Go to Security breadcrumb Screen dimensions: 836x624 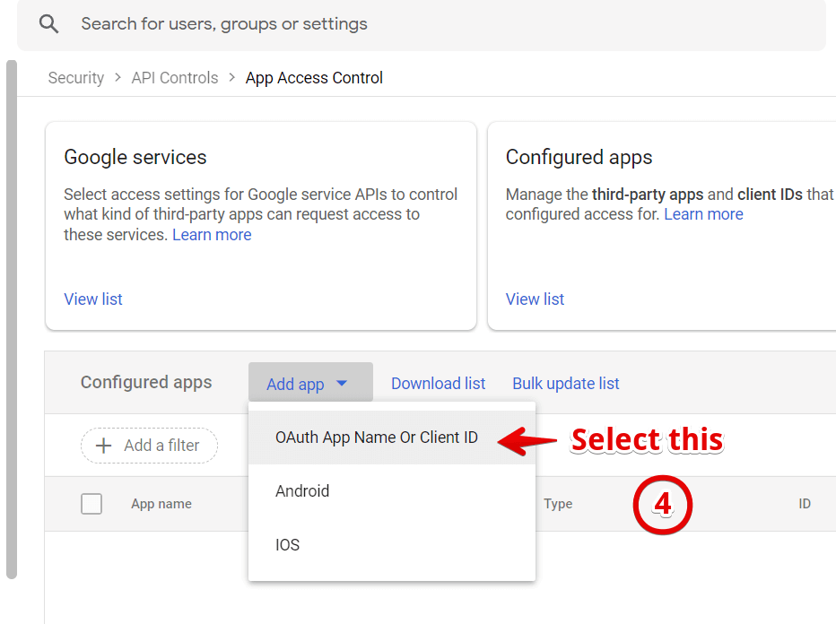76,78
